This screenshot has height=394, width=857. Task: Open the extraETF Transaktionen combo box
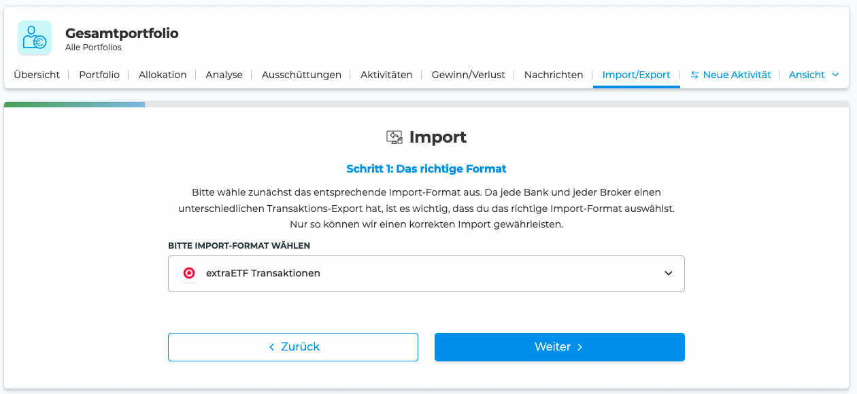click(426, 274)
